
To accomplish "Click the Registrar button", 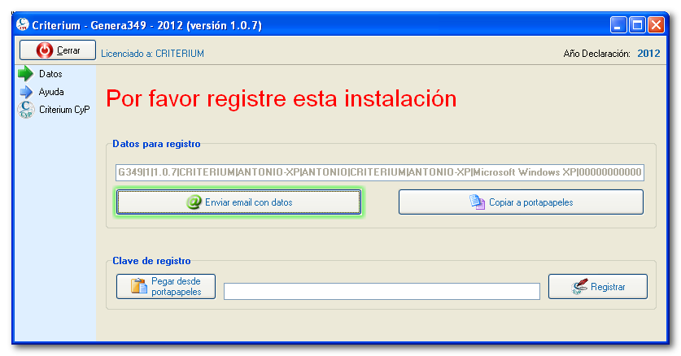I will (x=598, y=286).
